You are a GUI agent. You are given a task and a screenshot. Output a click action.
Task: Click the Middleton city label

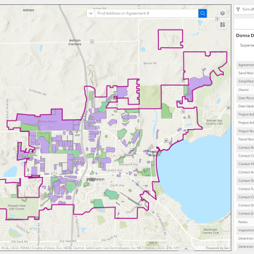(x=96, y=179)
